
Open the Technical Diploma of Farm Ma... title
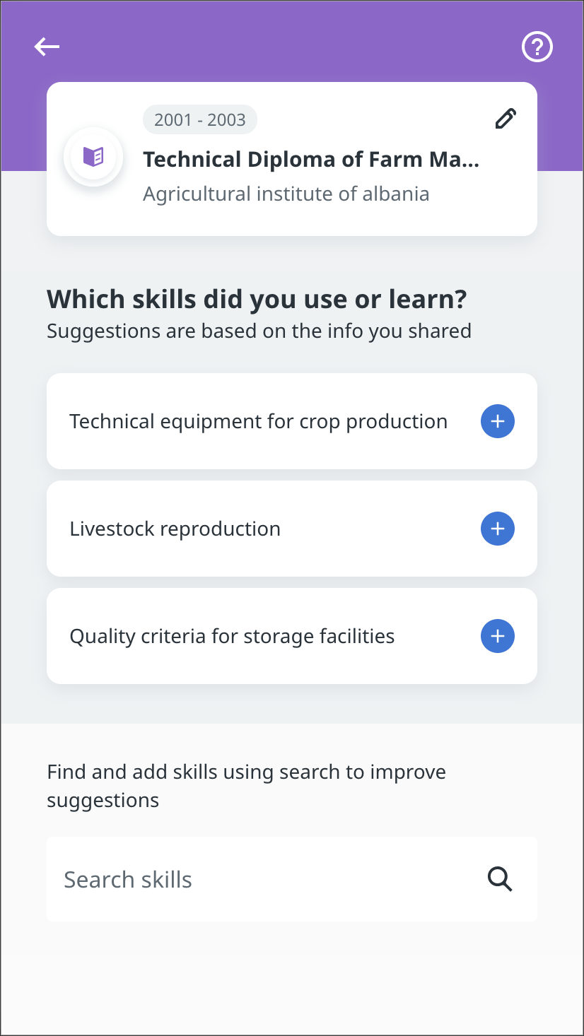click(311, 160)
